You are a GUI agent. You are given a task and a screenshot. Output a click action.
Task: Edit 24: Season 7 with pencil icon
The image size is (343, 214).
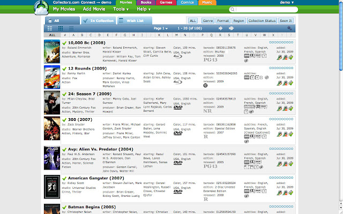click(279, 109)
